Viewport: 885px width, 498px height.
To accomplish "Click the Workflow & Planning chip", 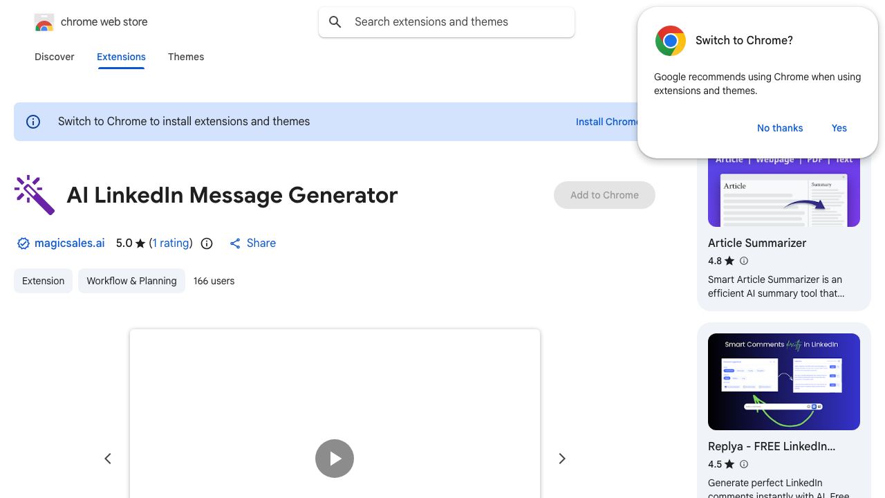I will [131, 281].
